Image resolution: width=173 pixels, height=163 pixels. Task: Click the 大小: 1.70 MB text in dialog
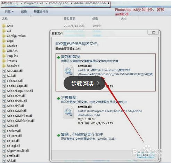(x=87, y=119)
